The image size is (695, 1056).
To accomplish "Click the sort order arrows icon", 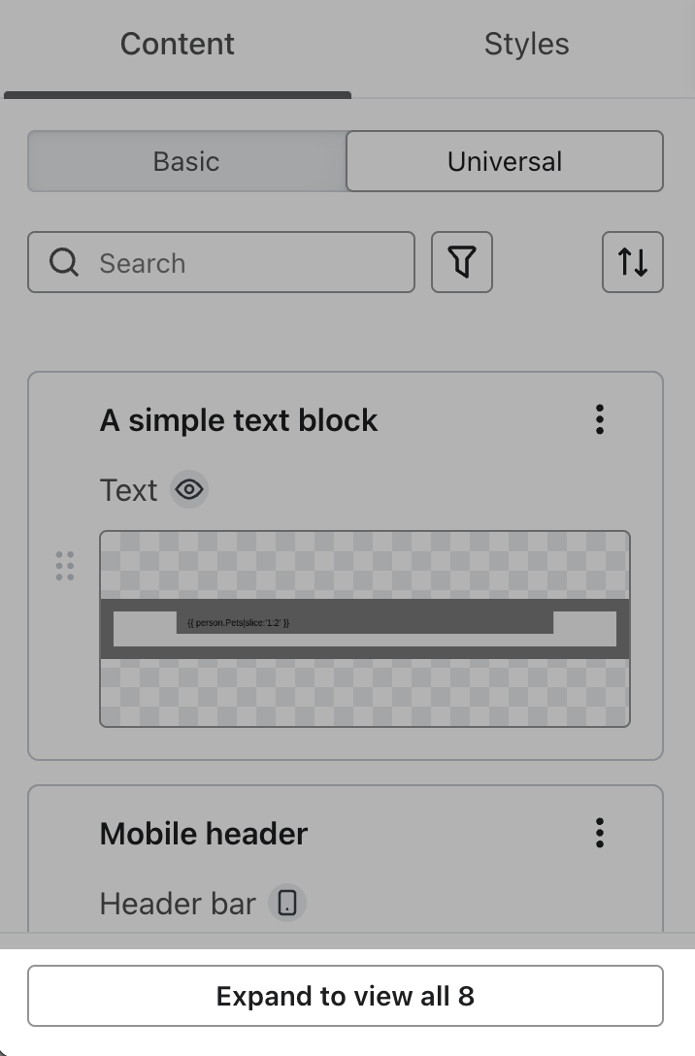I will click(632, 262).
